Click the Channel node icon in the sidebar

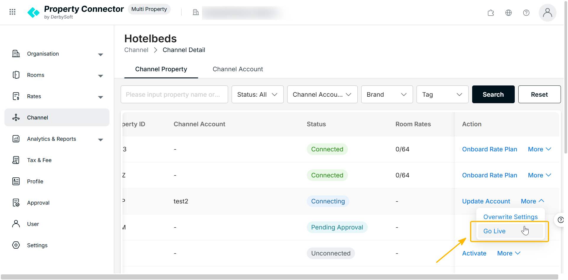pos(16,117)
